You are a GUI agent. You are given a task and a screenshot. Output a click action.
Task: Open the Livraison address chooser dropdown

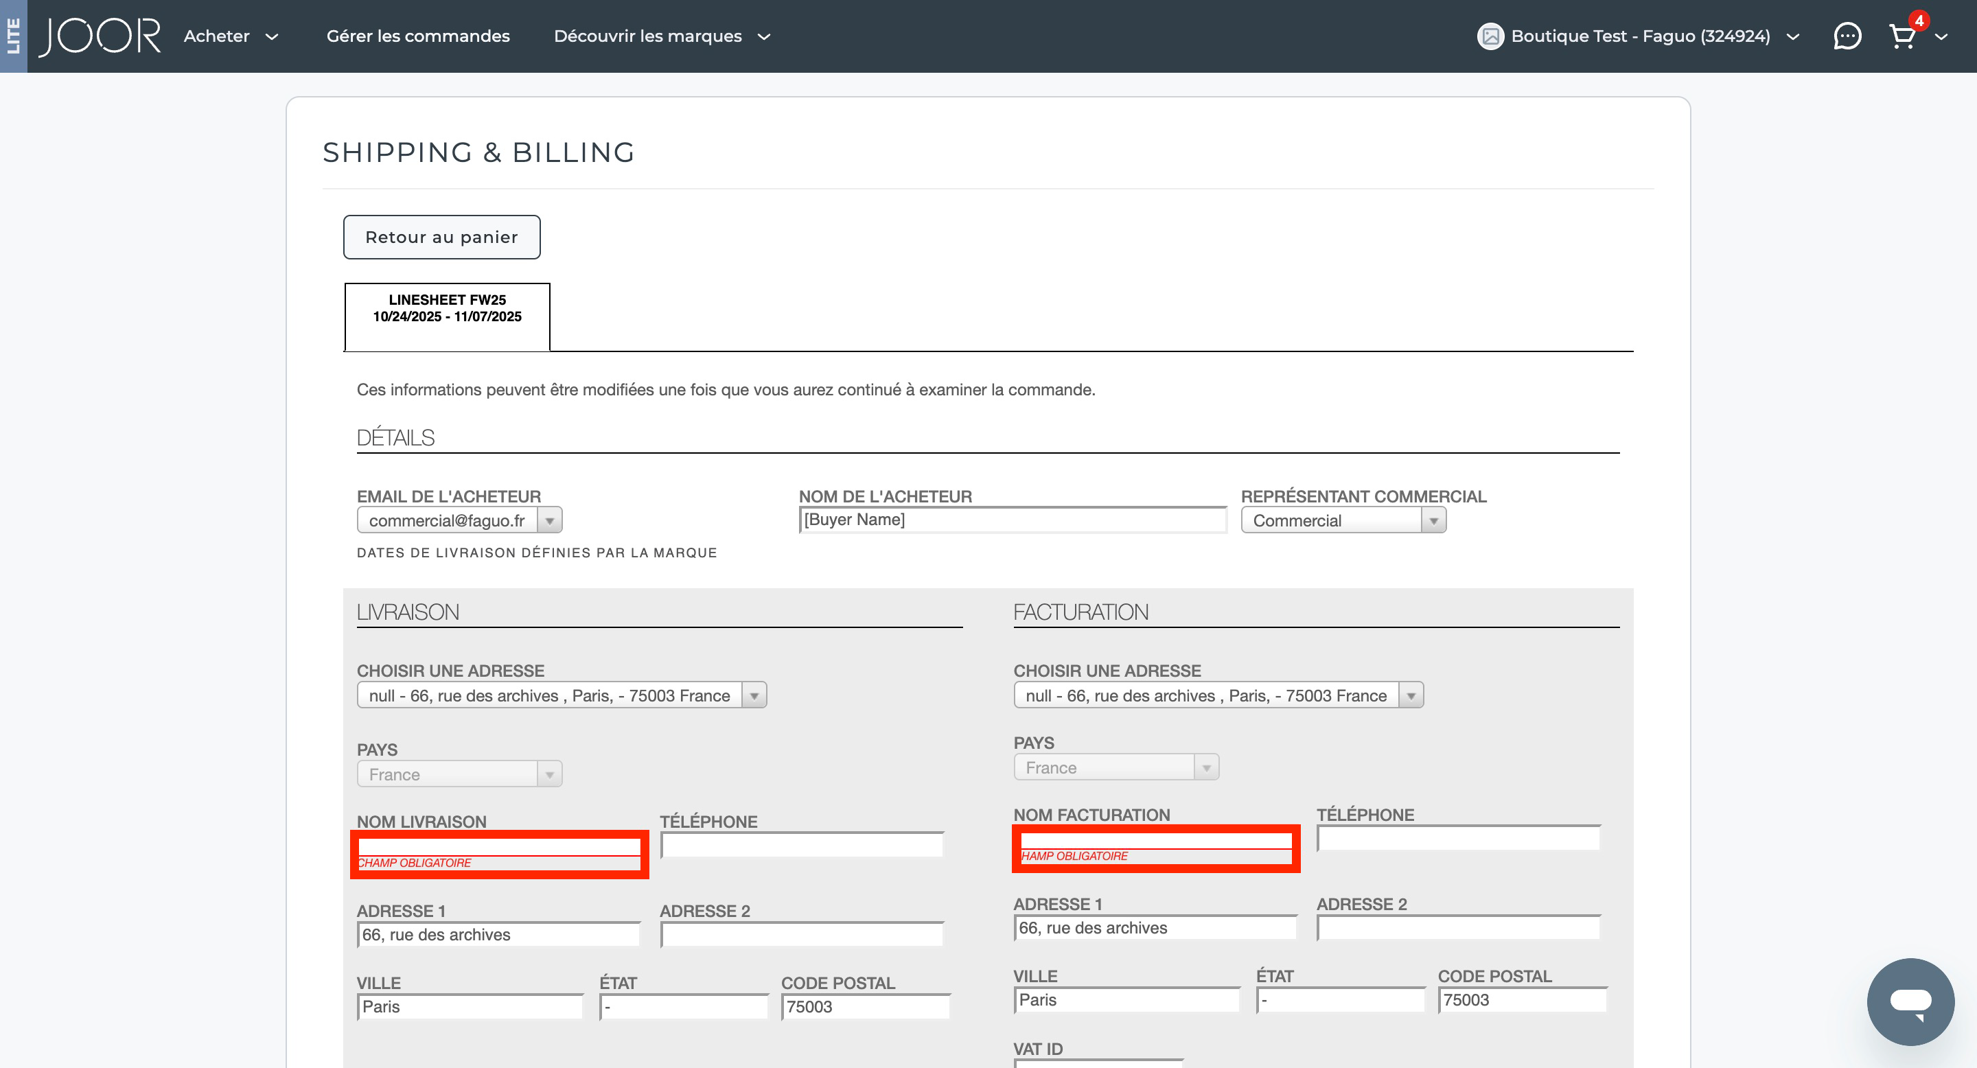(x=561, y=695)
